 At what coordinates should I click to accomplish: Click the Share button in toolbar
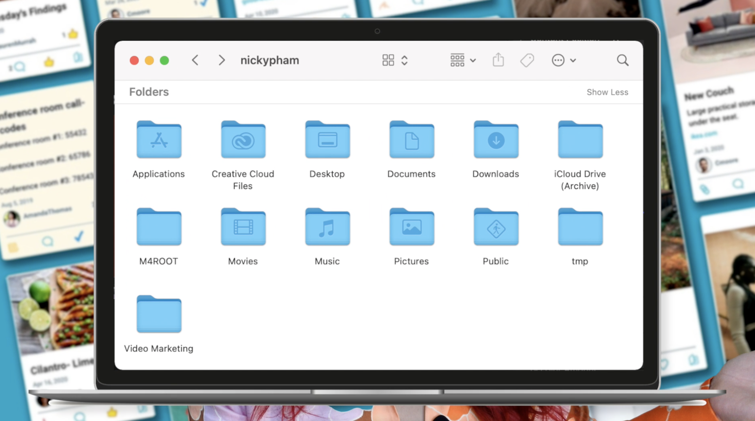pos(498,60)
